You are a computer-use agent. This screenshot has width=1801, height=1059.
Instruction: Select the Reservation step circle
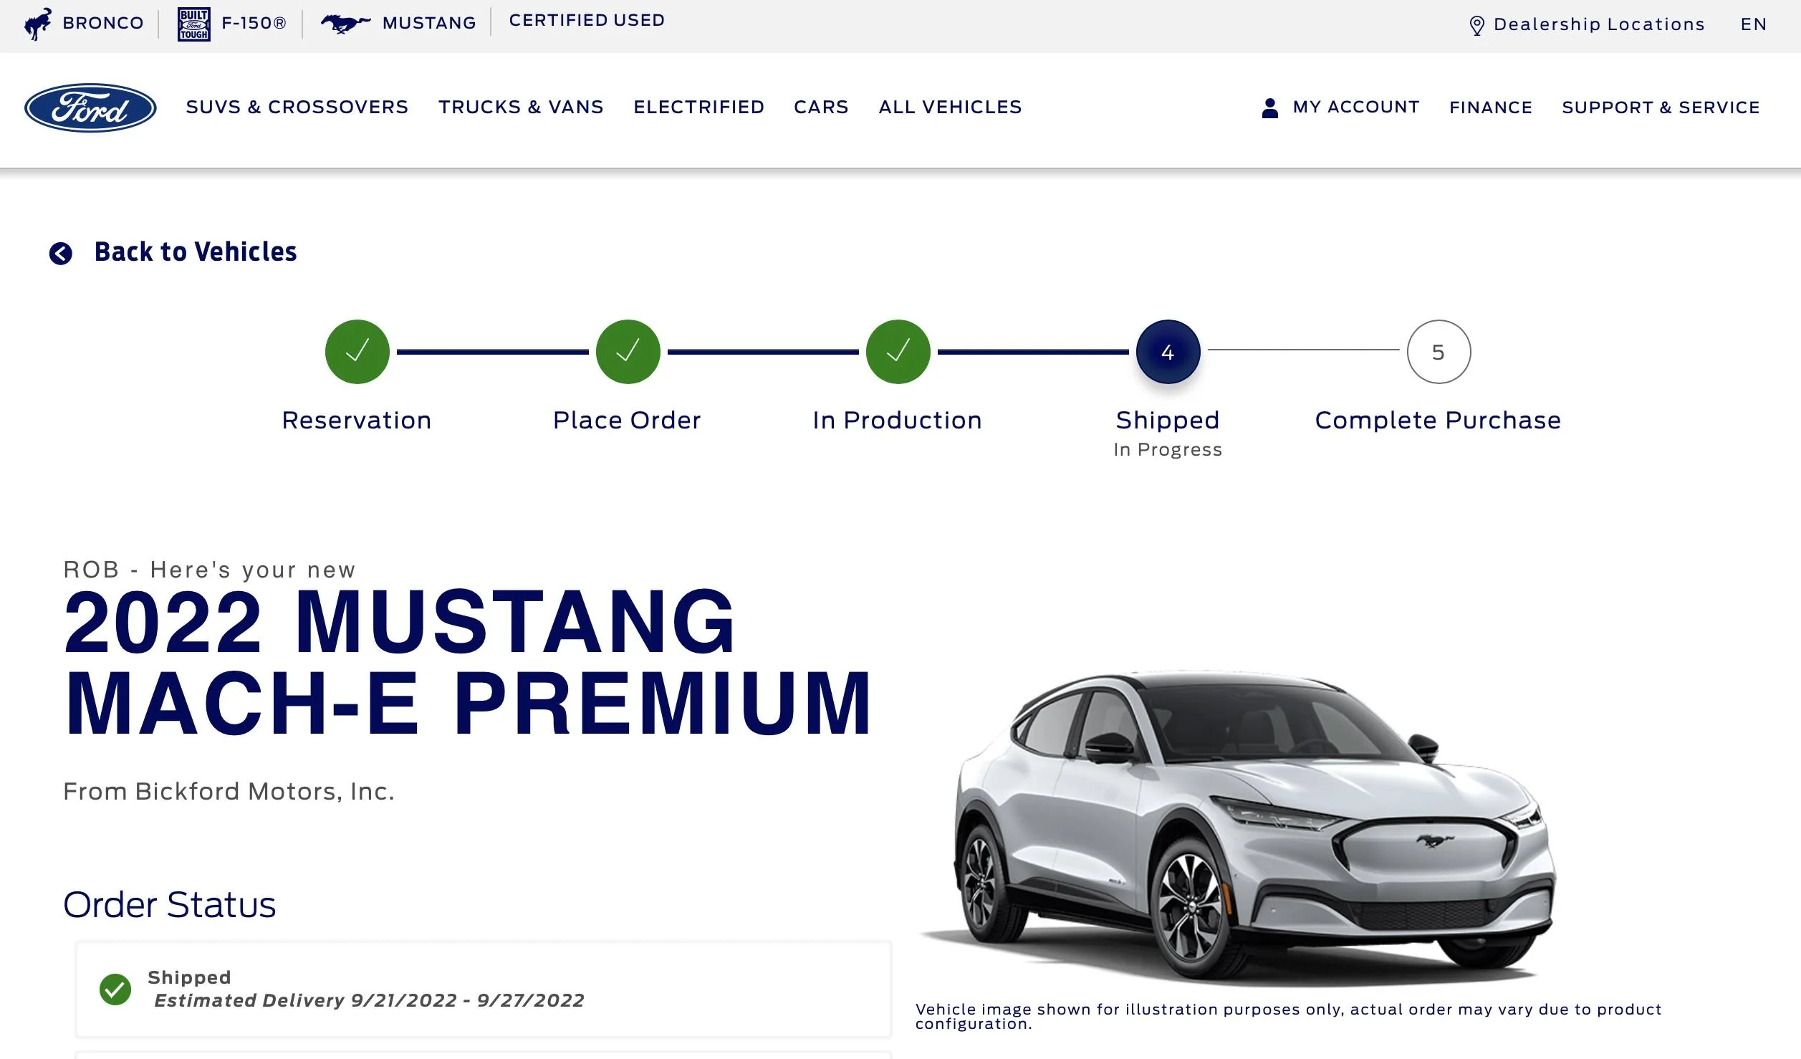tap(357, 352)
